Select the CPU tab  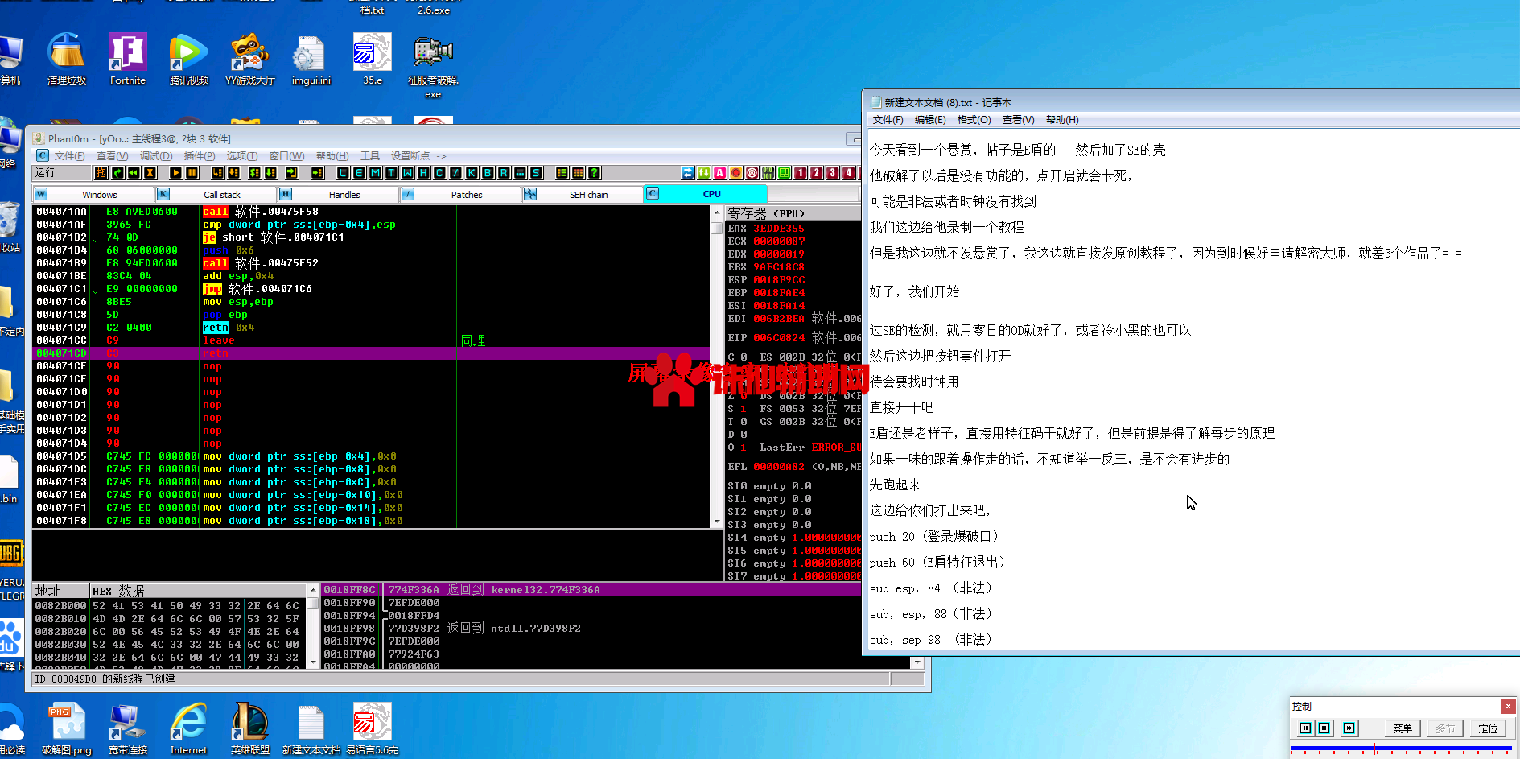pyautogui.click(x=706, y=194)
